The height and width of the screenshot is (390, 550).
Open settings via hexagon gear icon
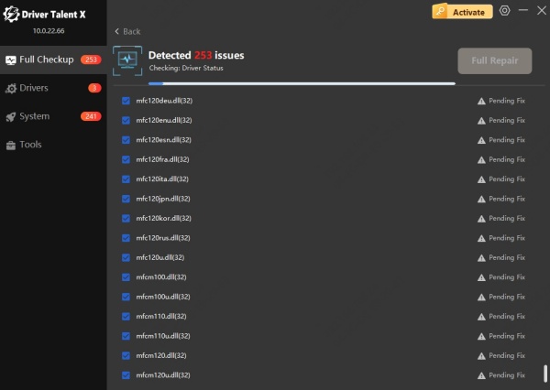pyautogui.click(x=504, y=12)
